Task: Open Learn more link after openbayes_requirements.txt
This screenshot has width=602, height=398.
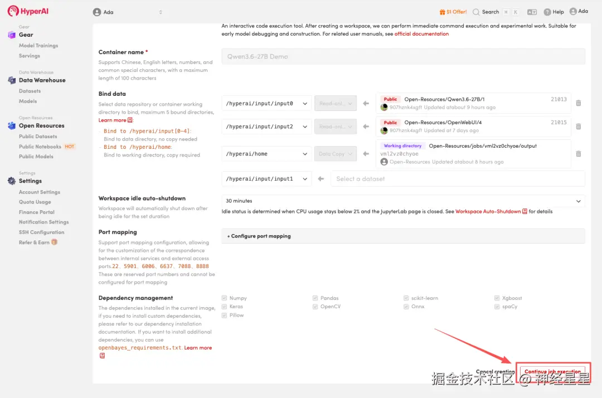Action: [198, 348]
